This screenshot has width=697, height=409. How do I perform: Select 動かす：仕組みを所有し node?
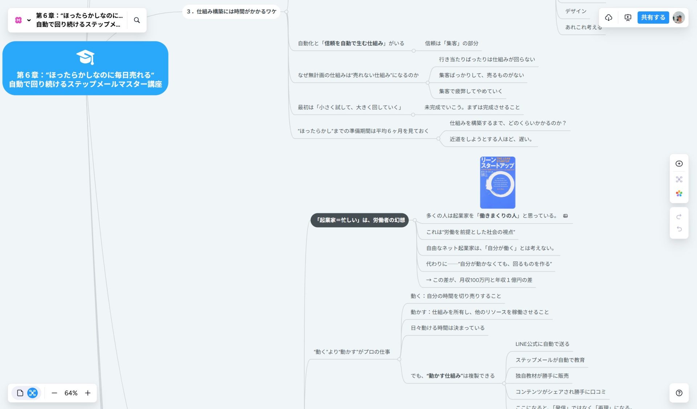coord(480,312)
